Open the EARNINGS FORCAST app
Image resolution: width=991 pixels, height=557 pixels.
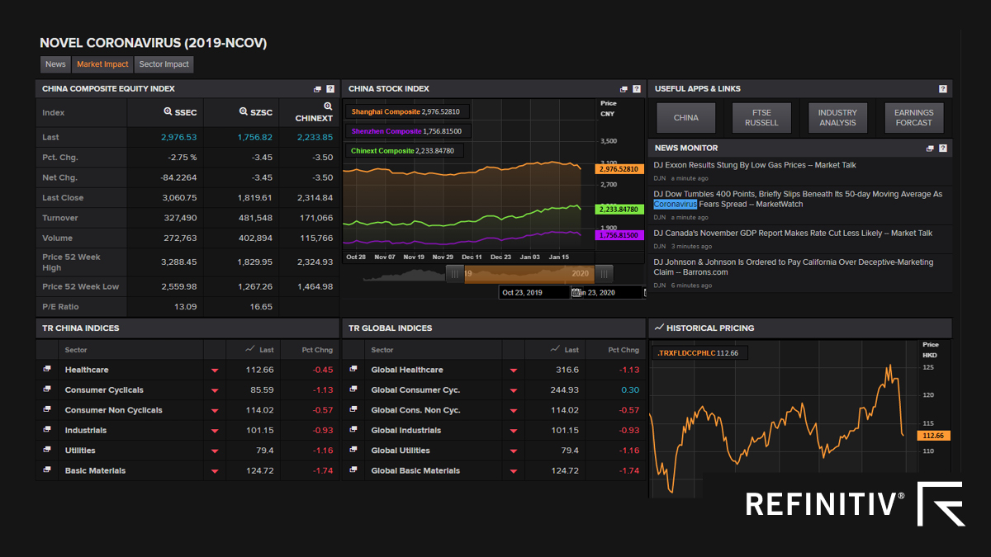[x=913, y=118]
